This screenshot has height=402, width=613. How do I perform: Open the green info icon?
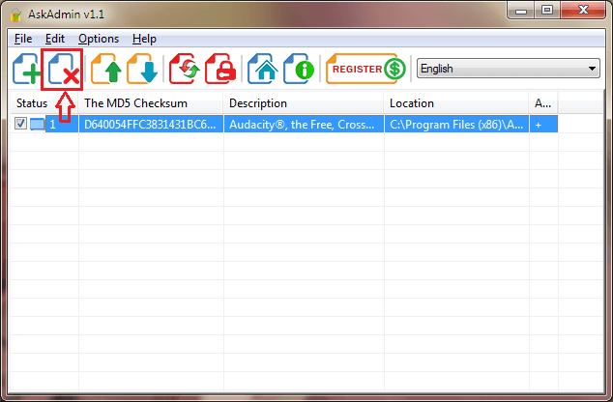click(x=299, y=71)
